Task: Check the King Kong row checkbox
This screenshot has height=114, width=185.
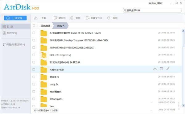Action: 34,55
